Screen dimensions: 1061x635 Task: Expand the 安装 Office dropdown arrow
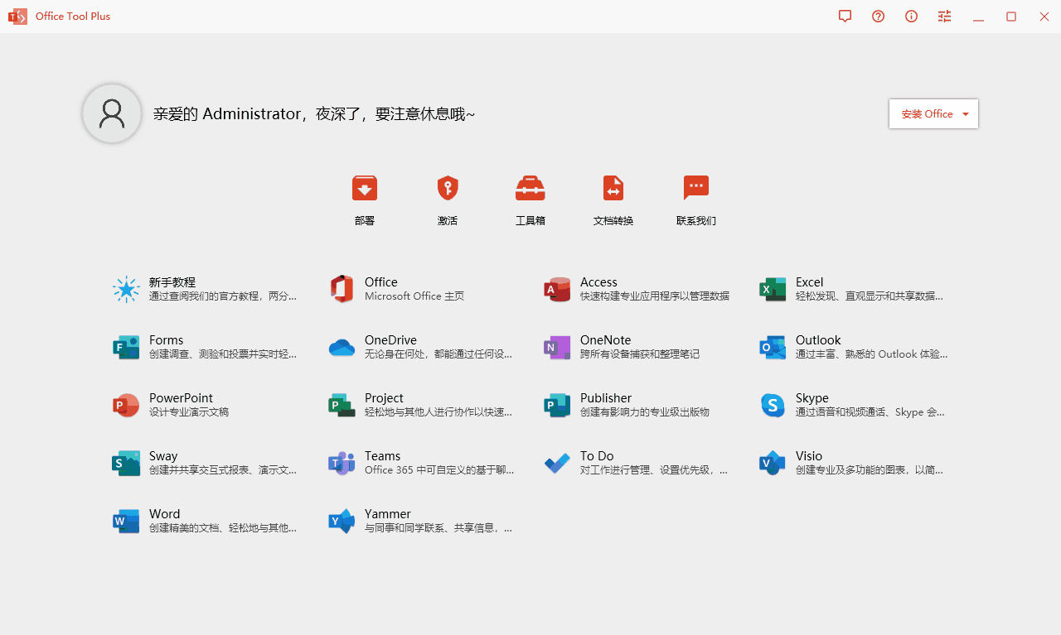coord(965,113)
